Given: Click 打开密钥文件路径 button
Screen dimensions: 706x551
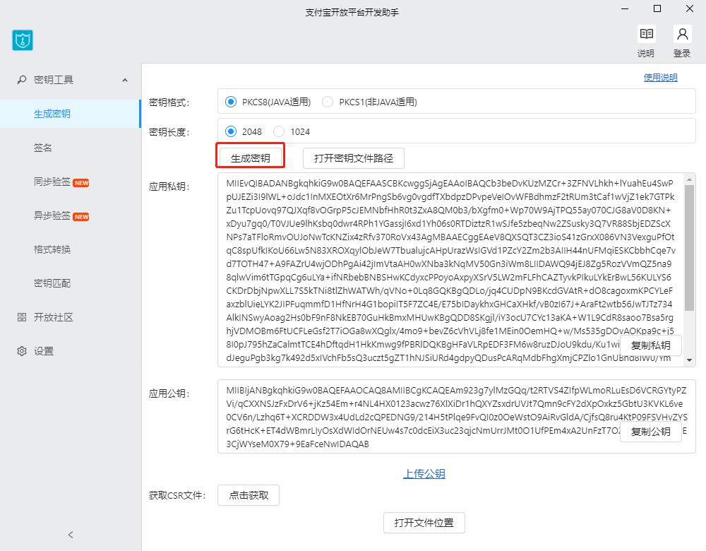Looking at the screenshot, I should point(354,158).
